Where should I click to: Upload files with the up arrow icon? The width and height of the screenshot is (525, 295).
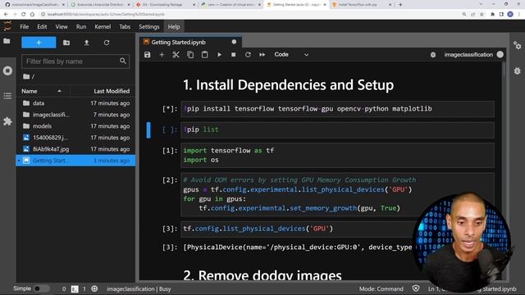pyautogui.click(x=87, y=43)
